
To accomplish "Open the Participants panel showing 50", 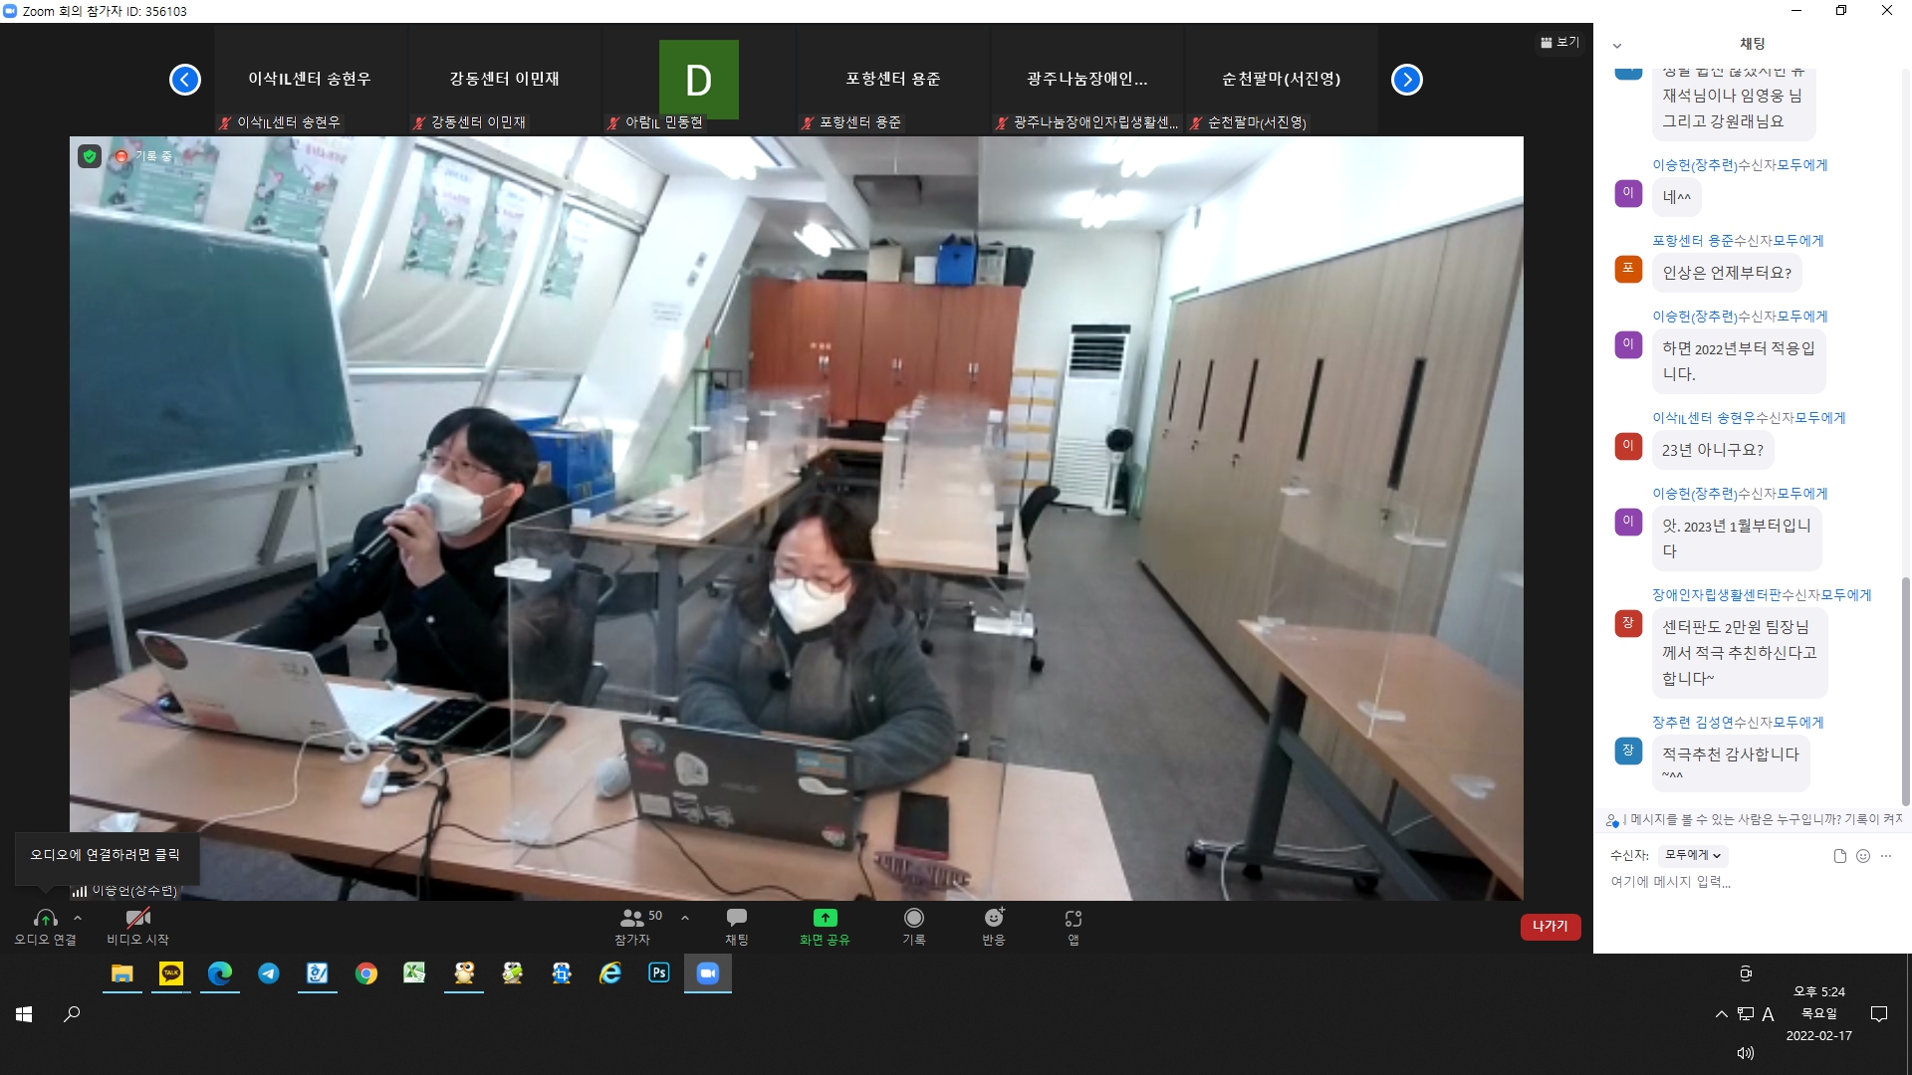I will 632,926.
